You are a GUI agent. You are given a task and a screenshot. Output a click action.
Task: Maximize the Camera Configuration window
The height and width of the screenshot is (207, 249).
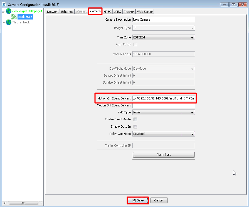click(x=233, y=5)
